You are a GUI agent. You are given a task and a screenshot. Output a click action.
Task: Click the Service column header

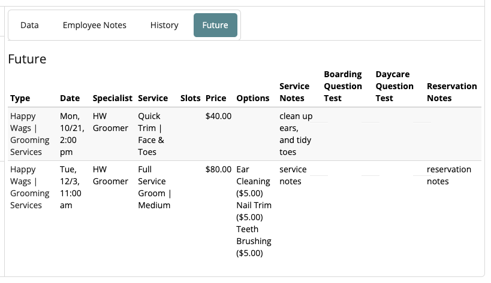153,98
